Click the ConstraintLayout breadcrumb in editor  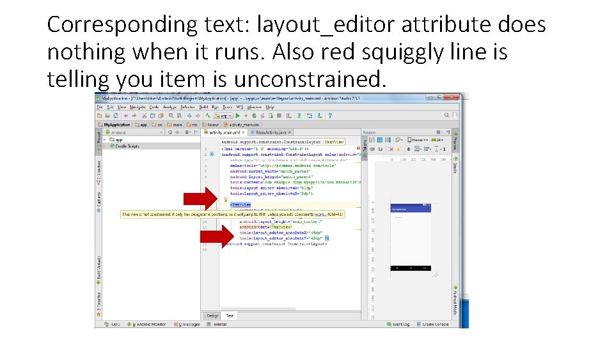pos(271,142)
